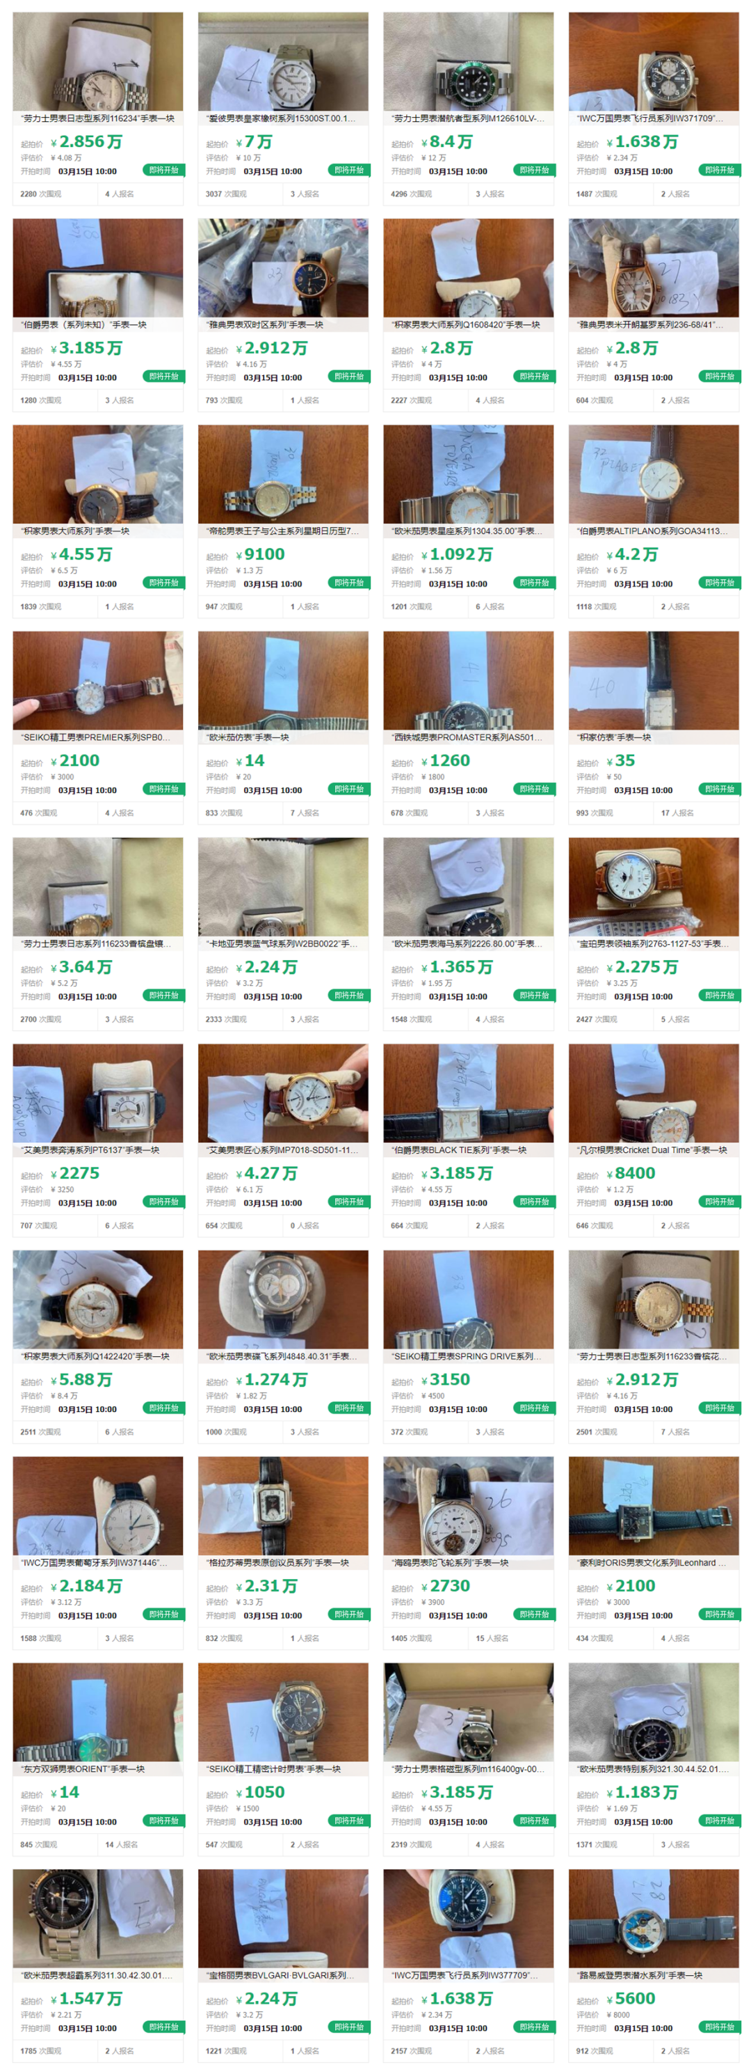Viewport: 751px width, 2067px height.
Task: Open the 劳力士男表日志型系列116234 watch photo
Action: [x=98, y=61]
